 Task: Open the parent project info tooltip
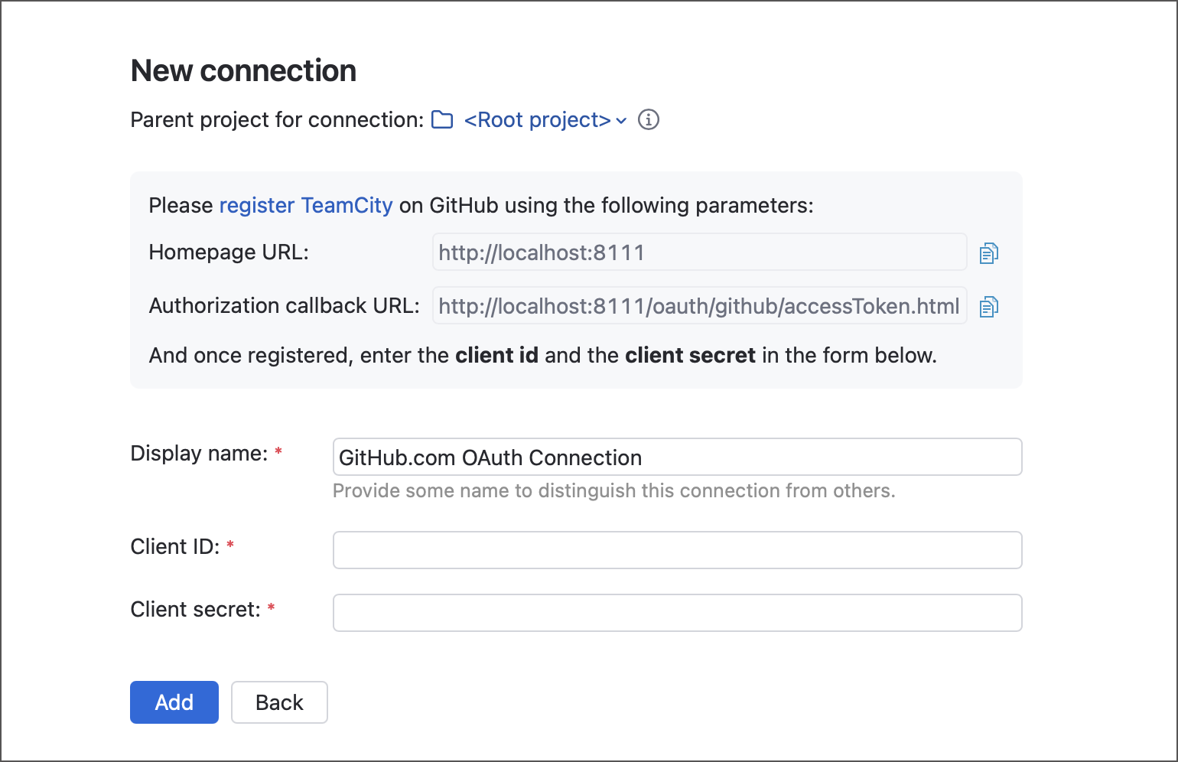[648, 119]
